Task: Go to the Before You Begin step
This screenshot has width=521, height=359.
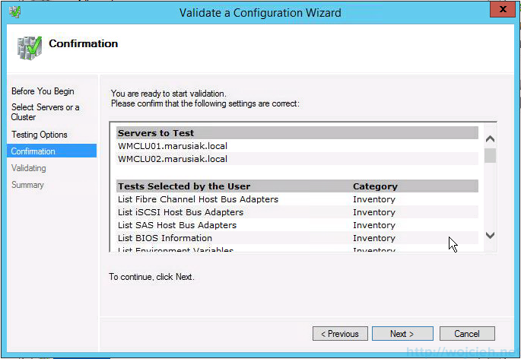Action: pyautogui.click(x=43, y=91)
